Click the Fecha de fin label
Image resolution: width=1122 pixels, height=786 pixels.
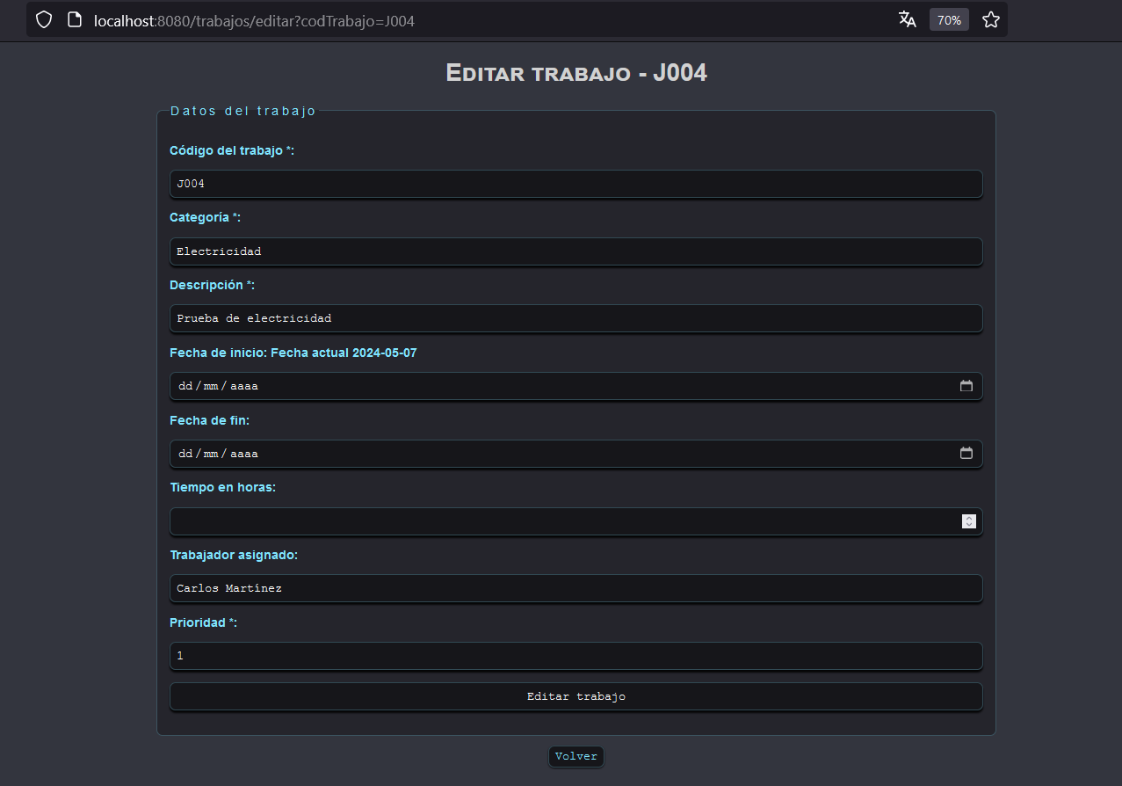(x=209, y=420)
